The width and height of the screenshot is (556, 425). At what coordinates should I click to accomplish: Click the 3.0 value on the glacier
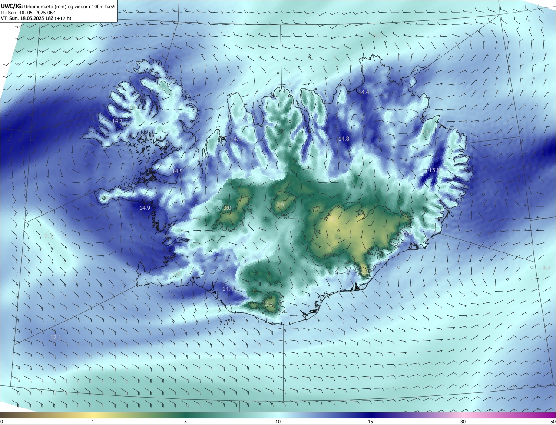point(227,208)
